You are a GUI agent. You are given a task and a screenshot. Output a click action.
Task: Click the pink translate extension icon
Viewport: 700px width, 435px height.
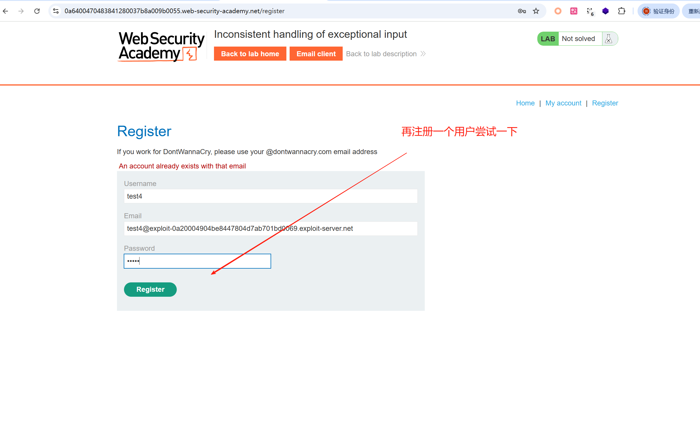coord(574,11)
